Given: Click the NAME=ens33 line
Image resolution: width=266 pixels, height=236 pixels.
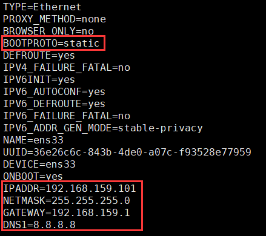Looking at the screenshot, I should point(33,140).
